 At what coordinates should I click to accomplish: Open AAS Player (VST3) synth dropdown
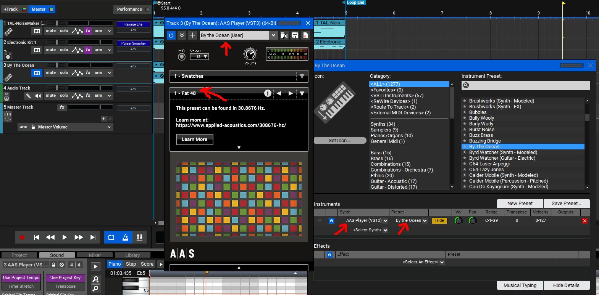(x=386, y=221)
